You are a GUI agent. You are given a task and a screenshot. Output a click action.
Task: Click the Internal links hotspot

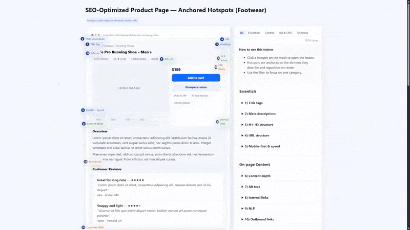point(217,122)
